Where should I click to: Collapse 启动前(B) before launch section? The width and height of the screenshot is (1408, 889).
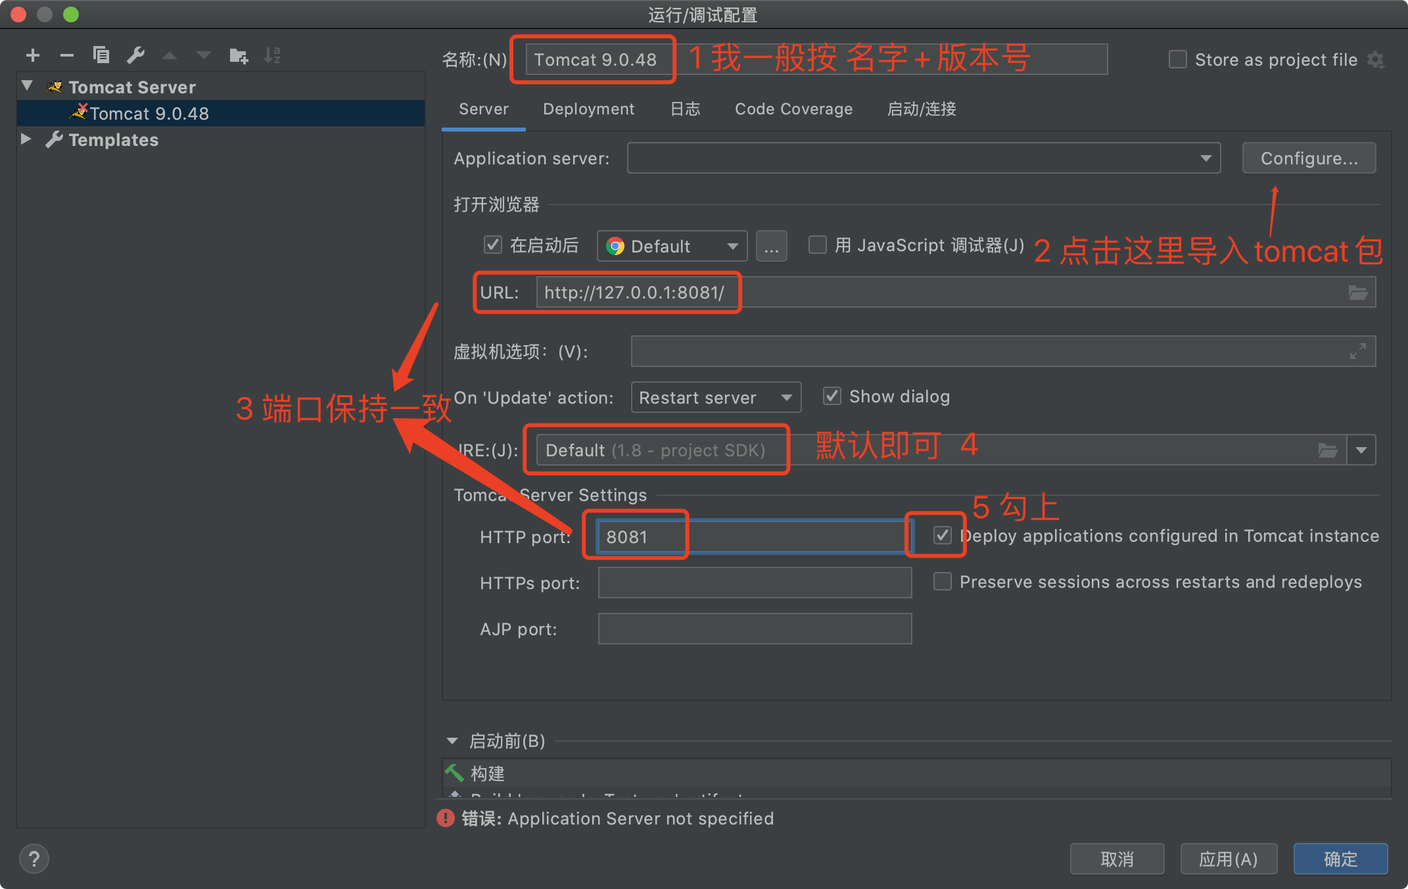(x=452, y=741)
